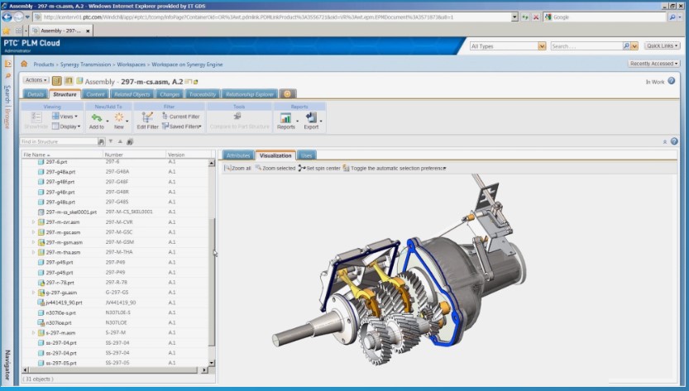689x391 pixels.
Task: Click the search magnifier in PLM header
Action: 626,45
